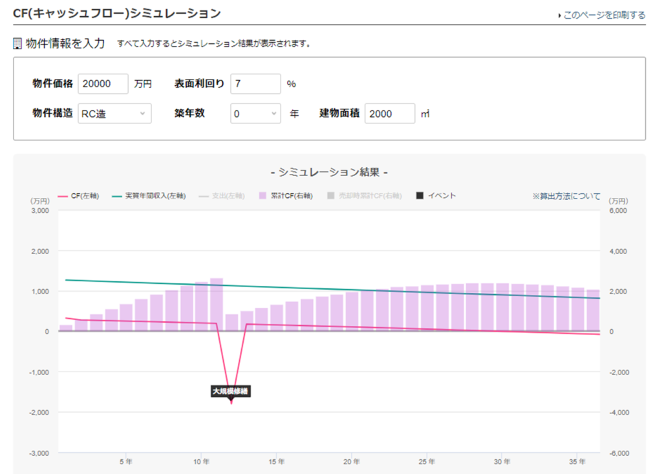The width and height of the screenshot is (662, 474).
Task: Click the tallest cumulative CF bar at year 11
Action: point(217,304)
